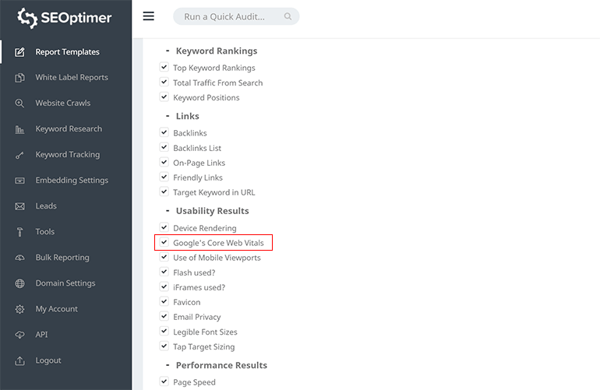Click the SEOptimer logo
Image resolution: width=600 pixels, height=390 pixels.
point(65,18)
